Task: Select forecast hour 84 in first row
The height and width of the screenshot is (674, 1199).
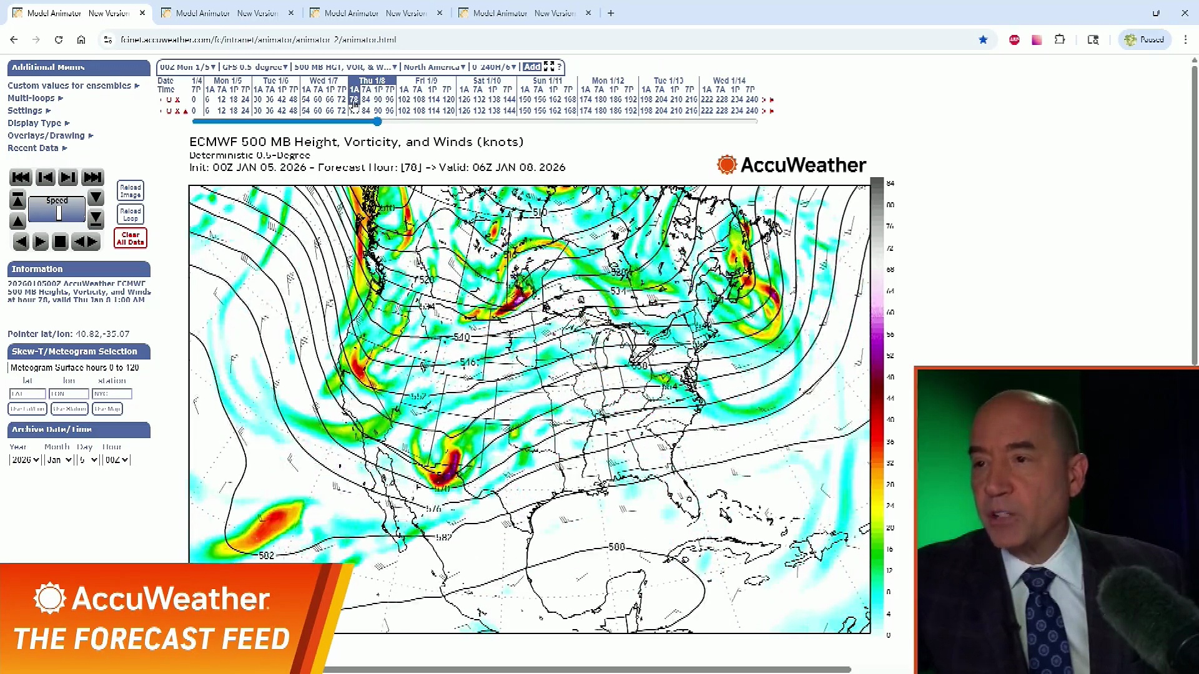Action: point(366,99)
